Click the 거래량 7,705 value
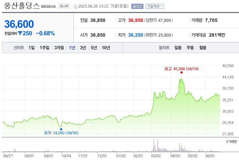The width and height of the screenshot is (239, 162). point(211,20)
